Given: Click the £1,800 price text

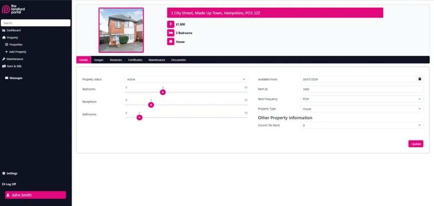Looking at the screenshot, I should tap(181, 24).
